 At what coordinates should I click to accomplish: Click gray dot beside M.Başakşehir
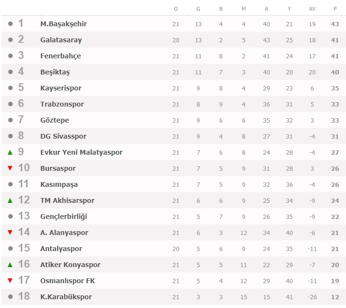tap(10, 24)
